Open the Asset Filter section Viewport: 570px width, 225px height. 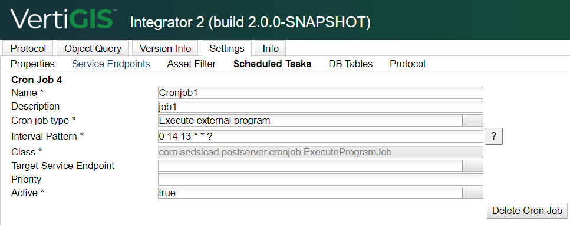(x=192, y=64)
